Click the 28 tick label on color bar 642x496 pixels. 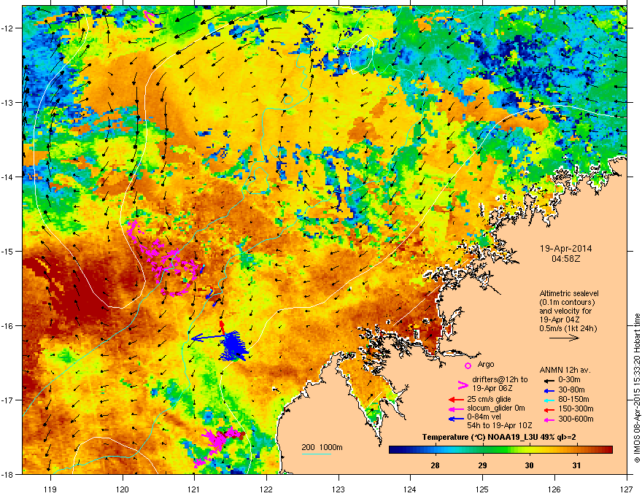tap(436, 465)
